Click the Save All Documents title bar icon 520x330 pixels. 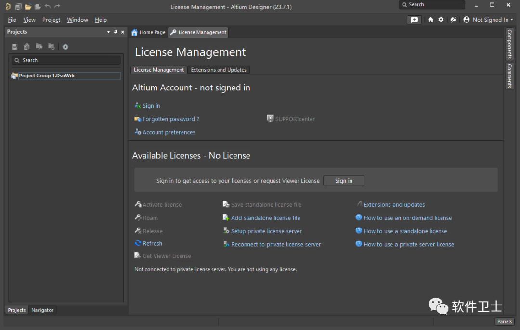coord(19,6)
